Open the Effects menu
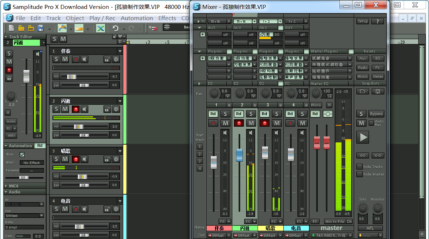Screen dimensions: 429x239 167,19
